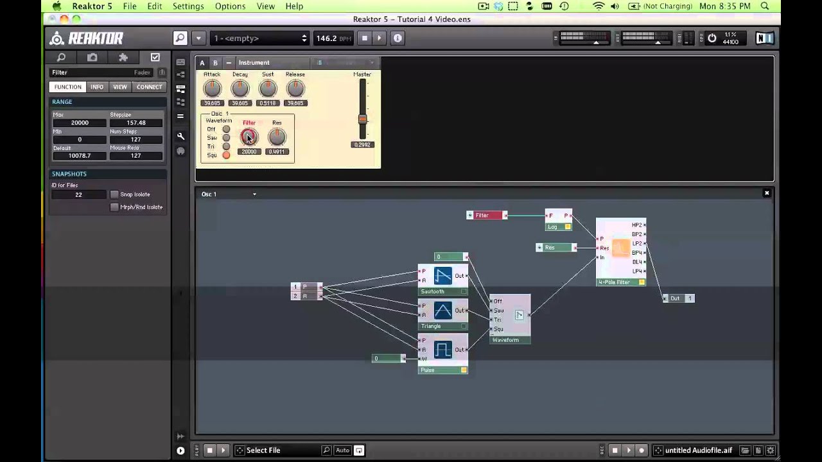Select panel view A on the Instrument header
Viewport: 822px width, 462px height.
pos(202,63)
